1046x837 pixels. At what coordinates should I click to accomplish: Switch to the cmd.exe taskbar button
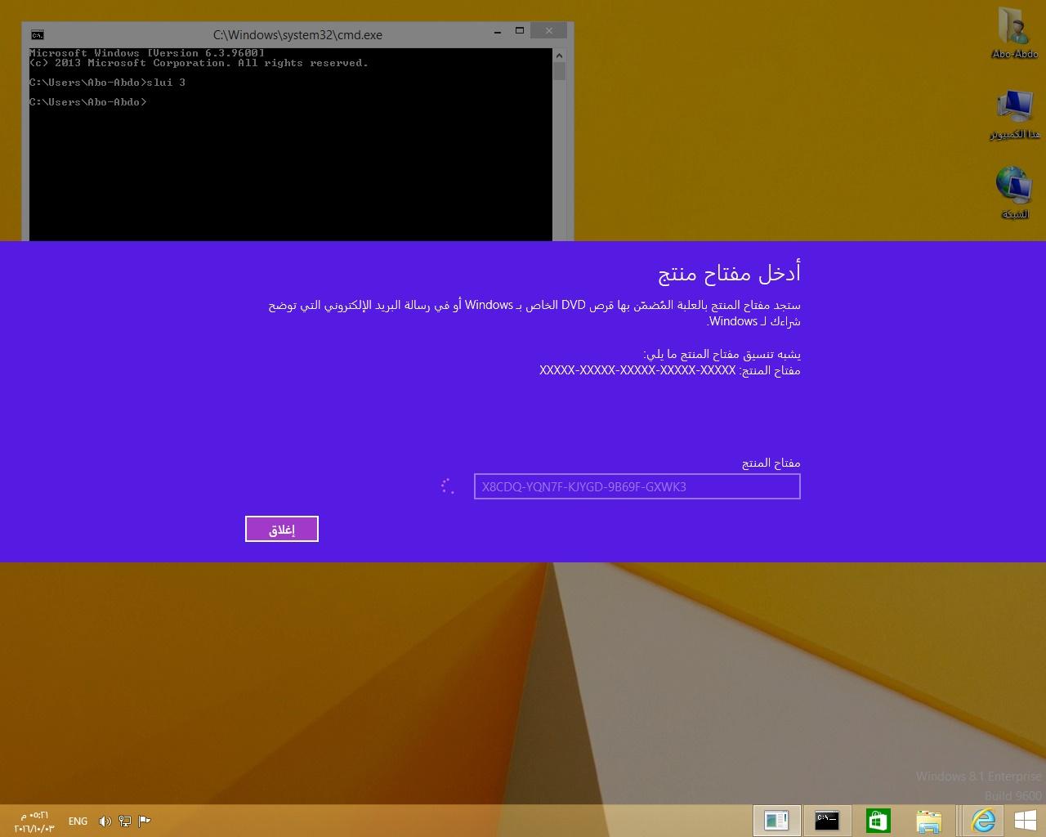[x=827, y=821]
